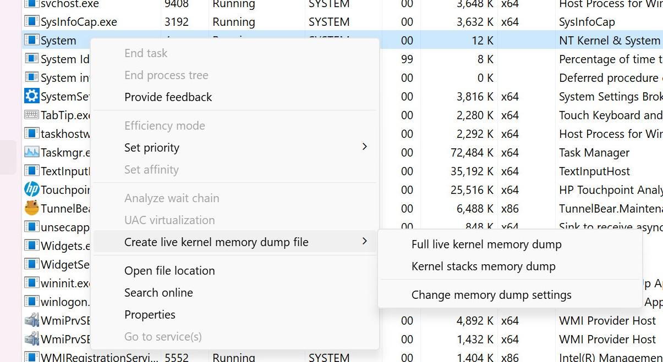Click Go to service(s) entry
Screen dimensions: 663x362
tap(235, 337)
